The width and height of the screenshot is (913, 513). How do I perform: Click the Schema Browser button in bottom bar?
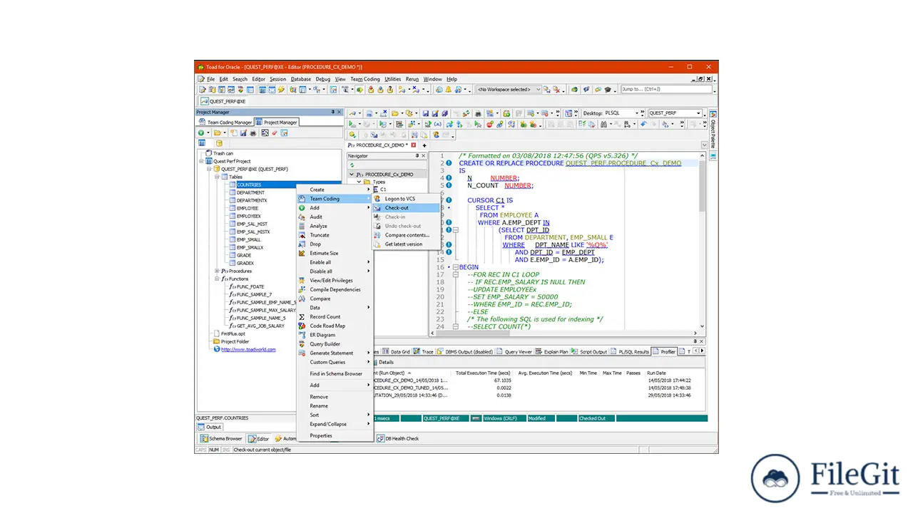221,439
